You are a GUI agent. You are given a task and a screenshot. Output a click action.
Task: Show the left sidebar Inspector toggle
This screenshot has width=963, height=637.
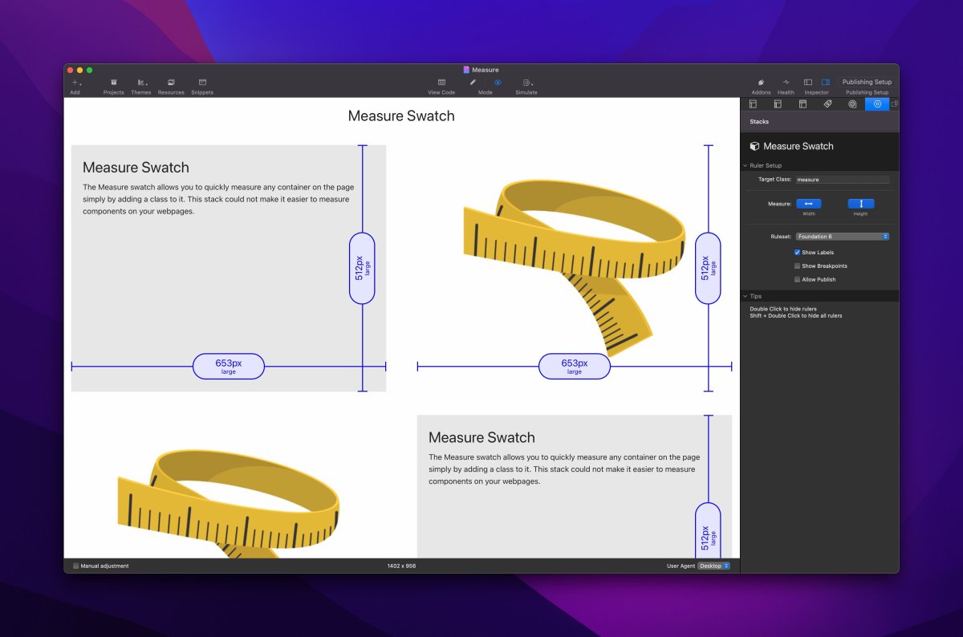[x=808, y=83]
